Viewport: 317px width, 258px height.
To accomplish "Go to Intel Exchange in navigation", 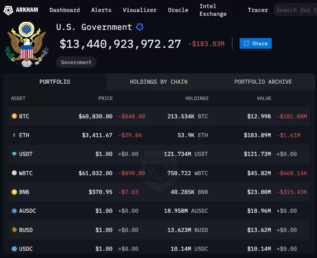I will 213,10.
